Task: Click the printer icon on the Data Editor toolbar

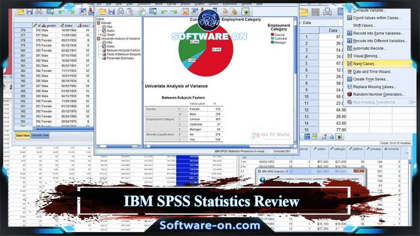Action: pos(38,12)
